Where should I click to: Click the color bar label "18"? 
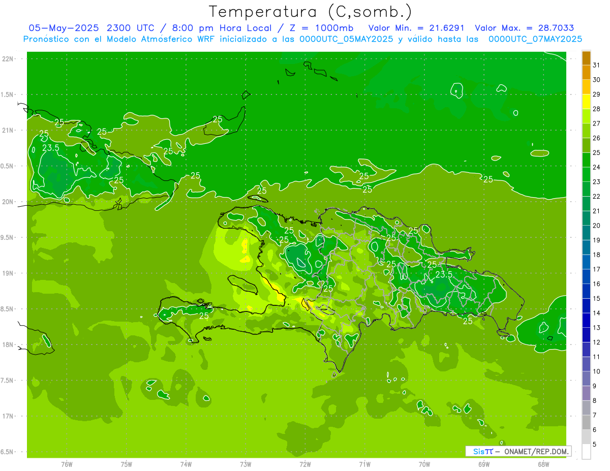pyautogui.click(x=597, y=255)
